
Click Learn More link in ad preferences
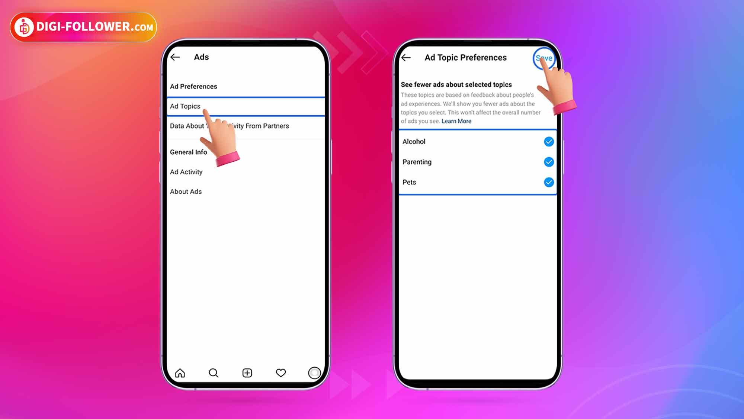456,120
